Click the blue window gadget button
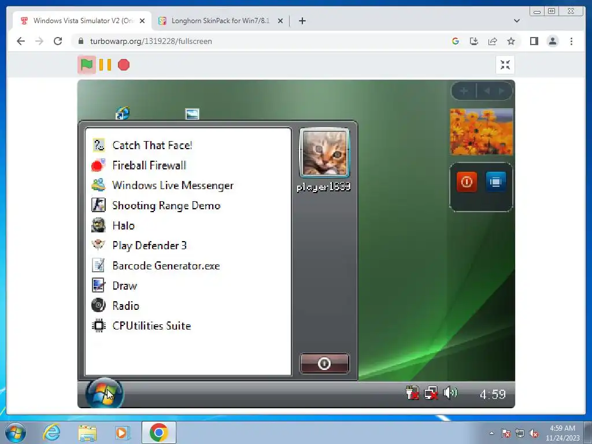 pos(495,182)
